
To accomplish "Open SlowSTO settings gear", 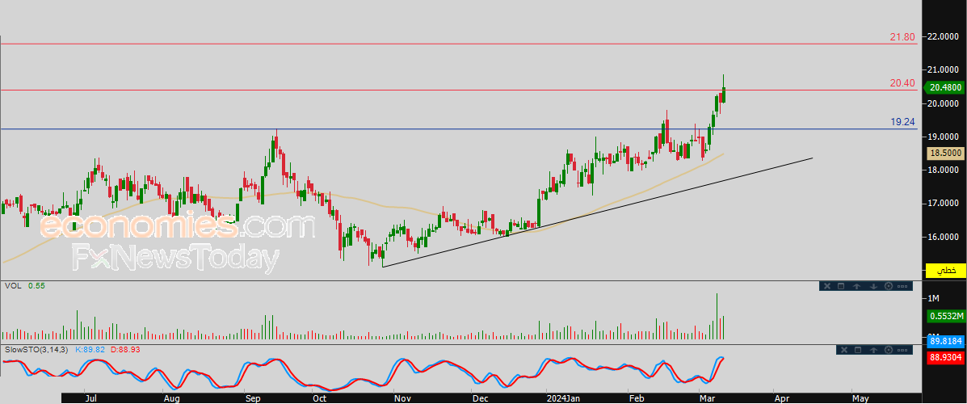I will [x=889, y=350].
